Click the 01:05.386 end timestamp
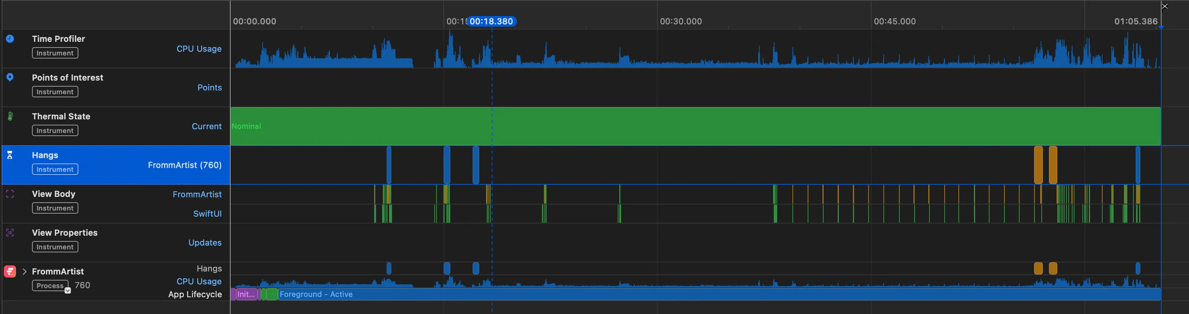The image size is (1189, 314). (x=1135, y=21)
